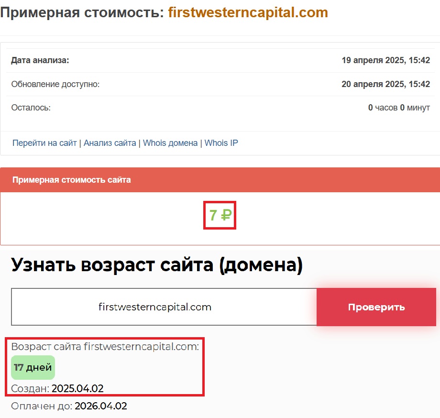
Task: Click the "Обновление доступно:" label
Action: [x=55, y=84]
